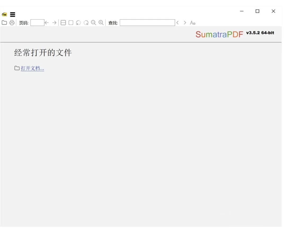Viewport: 286px width, 230px height.
Task: Click the SumatraPDF logo text
Action: point(220,34)
